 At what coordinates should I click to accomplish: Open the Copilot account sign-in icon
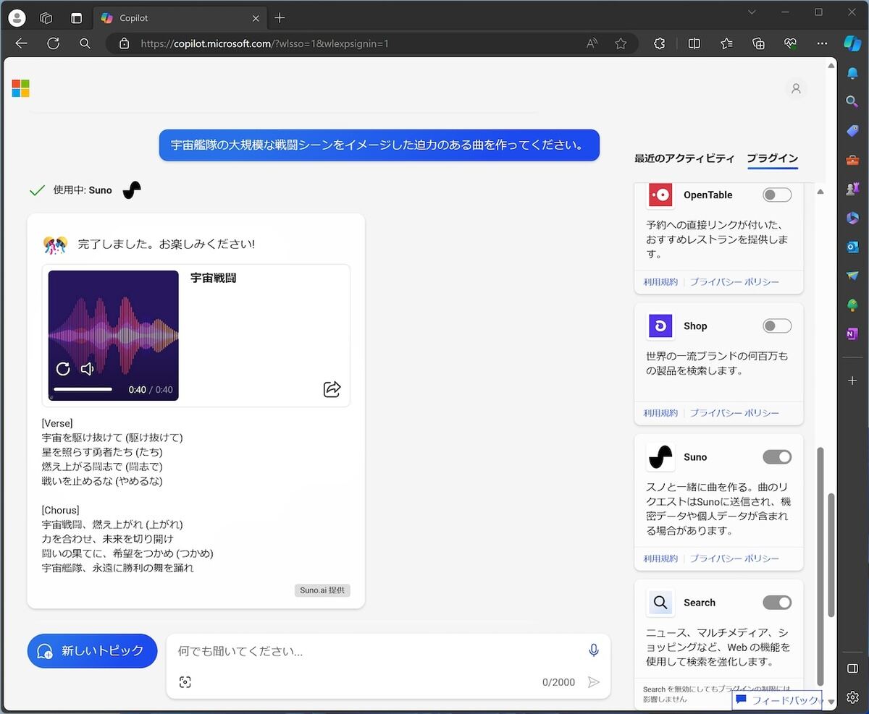tap(796, 88)
